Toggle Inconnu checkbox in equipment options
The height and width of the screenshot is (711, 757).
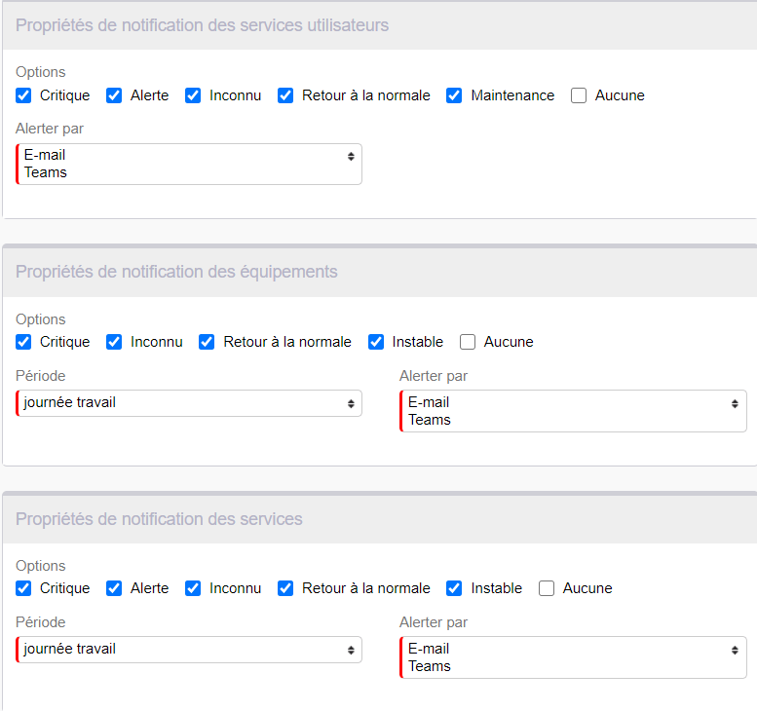[x=114, y=342]
